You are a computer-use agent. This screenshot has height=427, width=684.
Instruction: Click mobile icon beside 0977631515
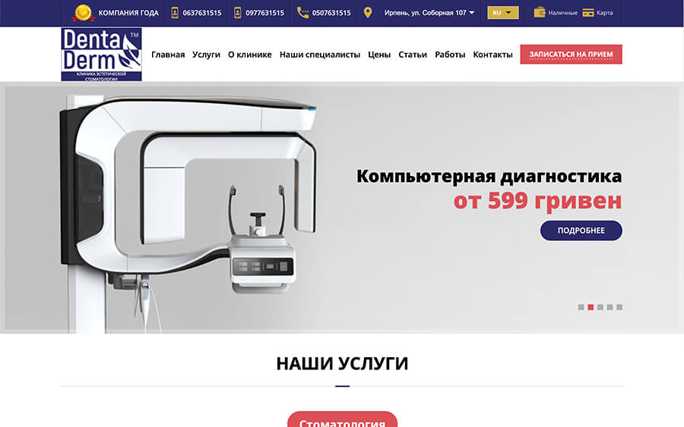(237, 13)
